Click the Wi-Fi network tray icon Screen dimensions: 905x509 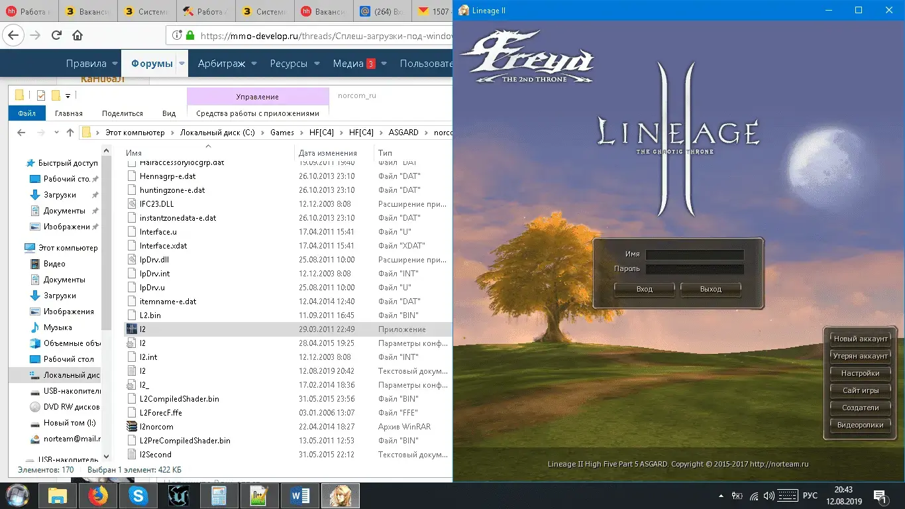(x=753, y=496)
